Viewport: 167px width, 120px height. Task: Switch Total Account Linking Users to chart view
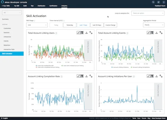tap(78, 33)
